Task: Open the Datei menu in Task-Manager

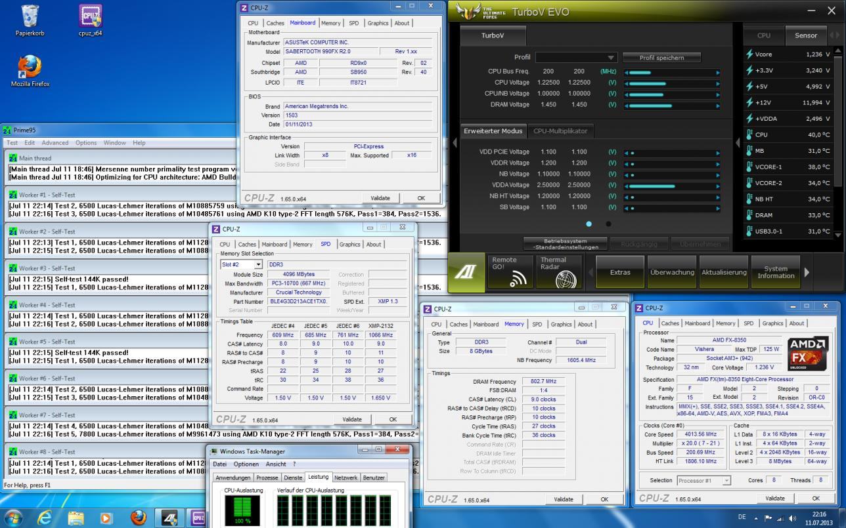Action: tap(219, 464)
